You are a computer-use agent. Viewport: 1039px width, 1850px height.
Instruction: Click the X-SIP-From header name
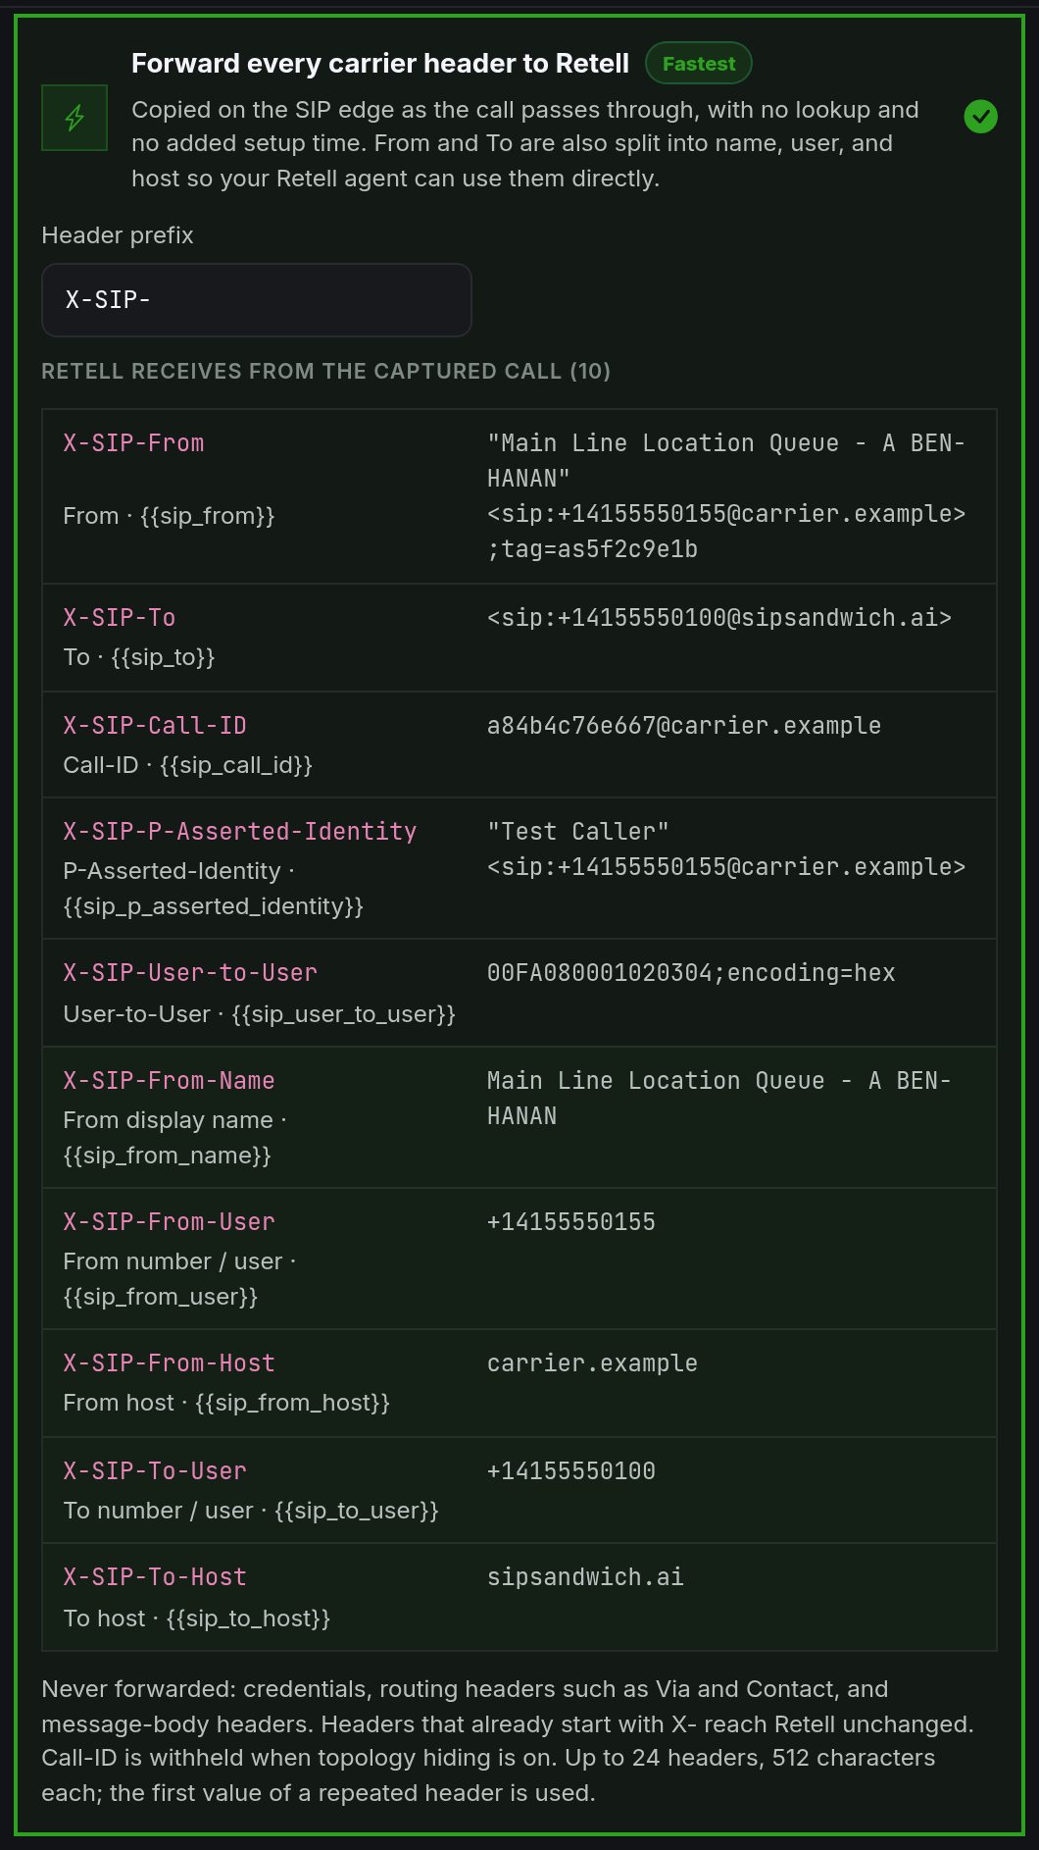pyautogui.click(x=134, y=443)
